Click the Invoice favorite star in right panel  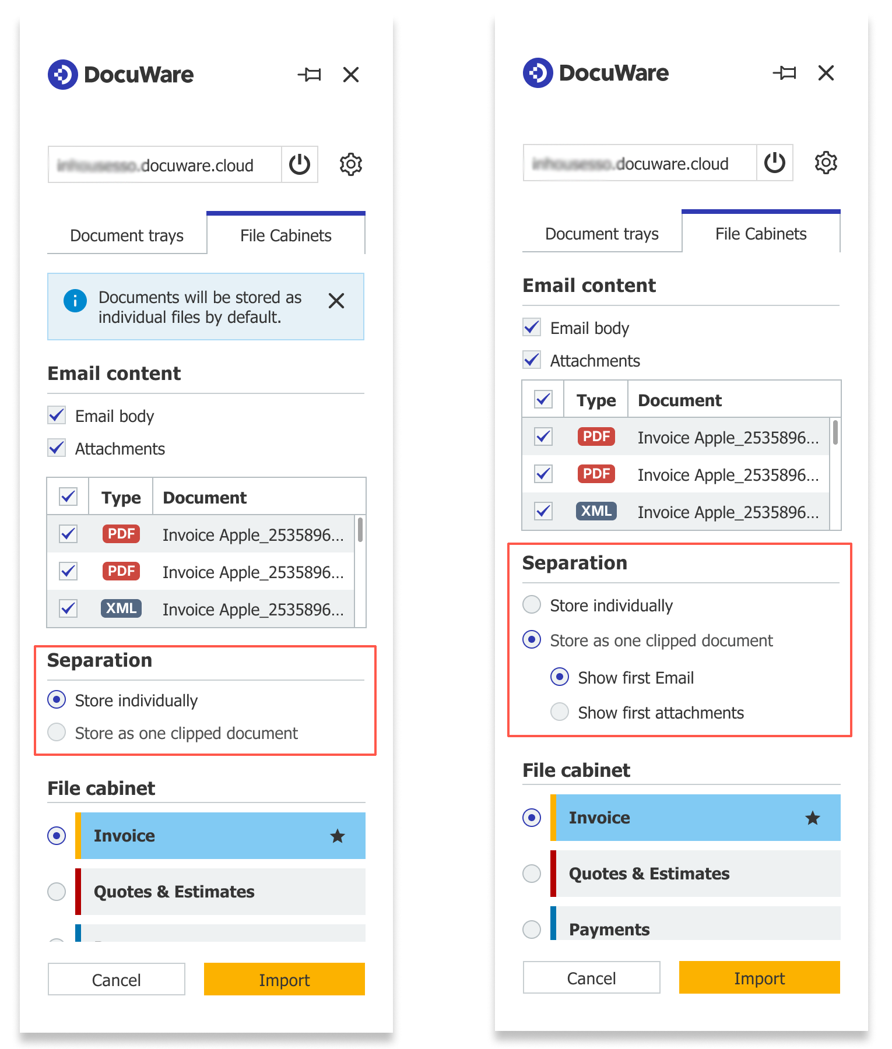tap(813, 818)
